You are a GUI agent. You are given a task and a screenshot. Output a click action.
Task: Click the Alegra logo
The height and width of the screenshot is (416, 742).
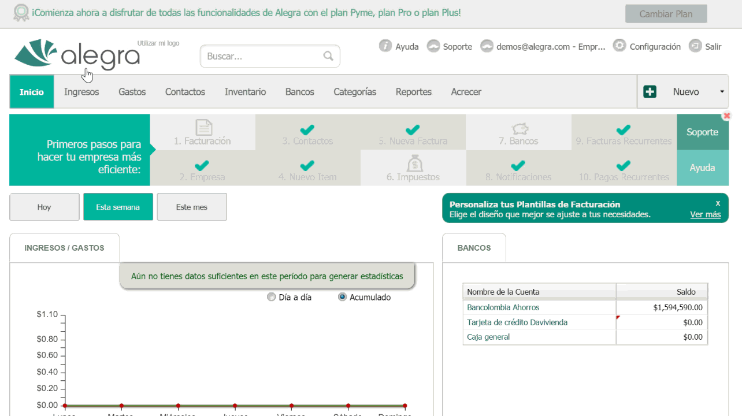point(77,55)
